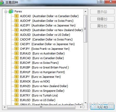Click the help question mark button
This screenshot has height=112, width=116.
click(101, 2)
